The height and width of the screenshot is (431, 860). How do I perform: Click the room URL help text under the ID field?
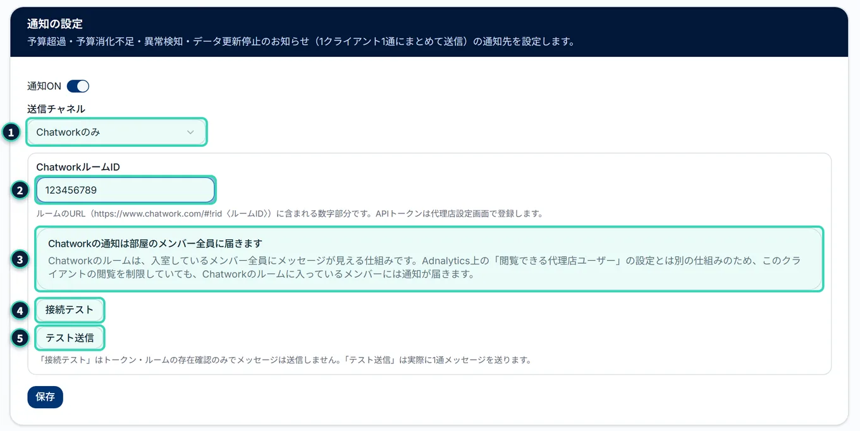(x=290, y=214)
